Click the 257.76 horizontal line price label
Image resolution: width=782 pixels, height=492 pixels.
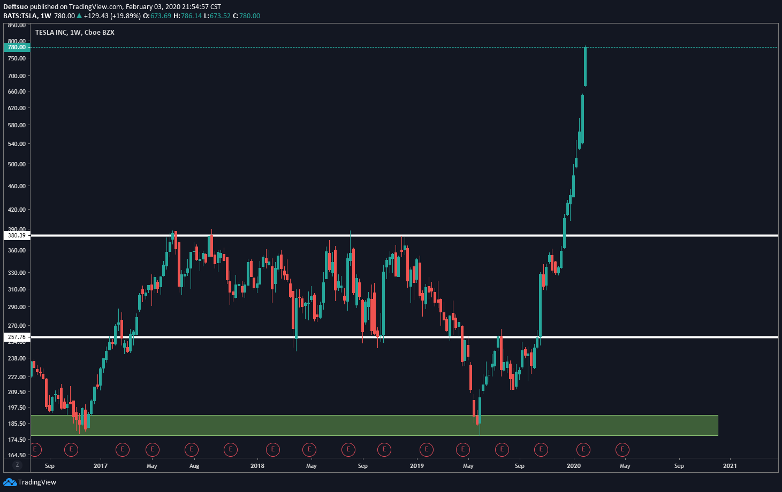(16, 337)
